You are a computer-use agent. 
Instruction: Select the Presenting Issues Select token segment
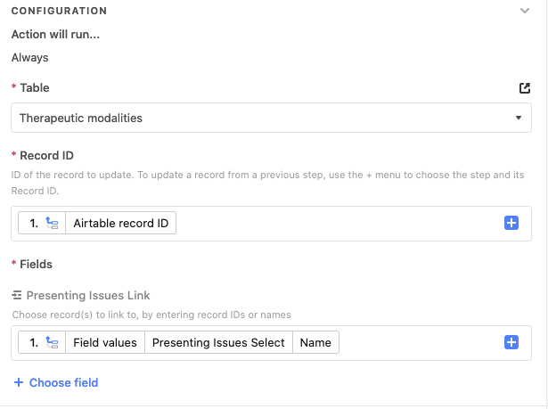(x=218, y=342)
